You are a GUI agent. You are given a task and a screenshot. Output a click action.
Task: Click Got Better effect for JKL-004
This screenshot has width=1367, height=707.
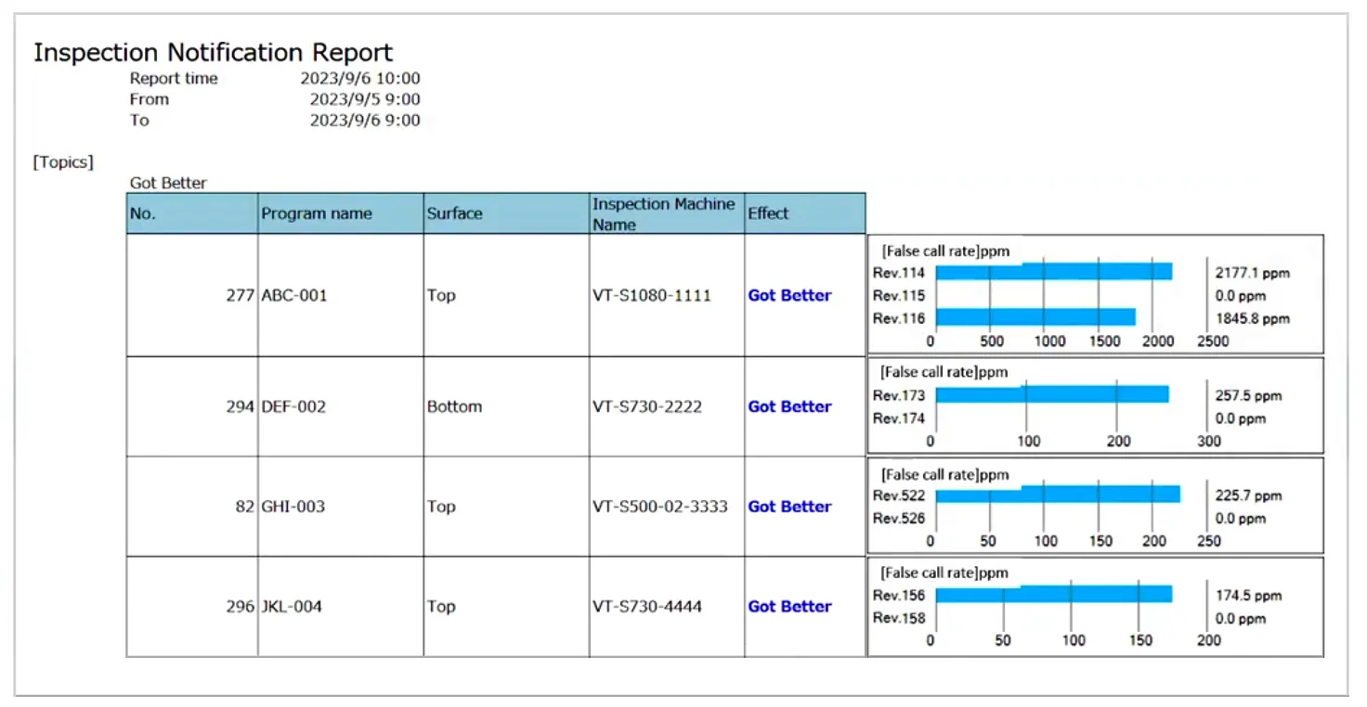[x=789, y=607]
